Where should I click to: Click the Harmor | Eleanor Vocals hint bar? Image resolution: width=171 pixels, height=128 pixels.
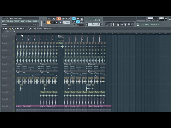tap(150, 24)
